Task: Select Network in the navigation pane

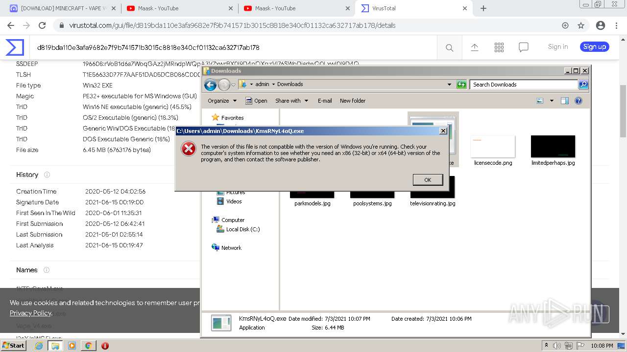Action: 231,248
